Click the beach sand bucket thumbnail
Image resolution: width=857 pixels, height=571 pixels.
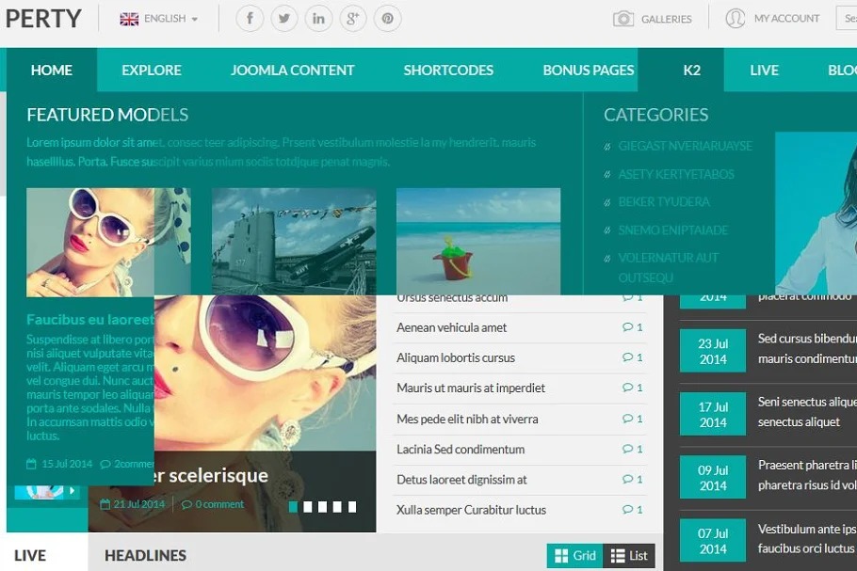[477, 242]
